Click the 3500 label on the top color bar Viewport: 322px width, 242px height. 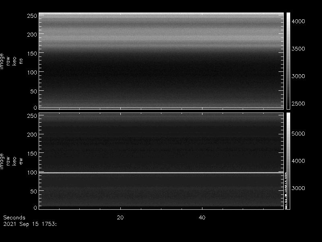click(300, 49)
